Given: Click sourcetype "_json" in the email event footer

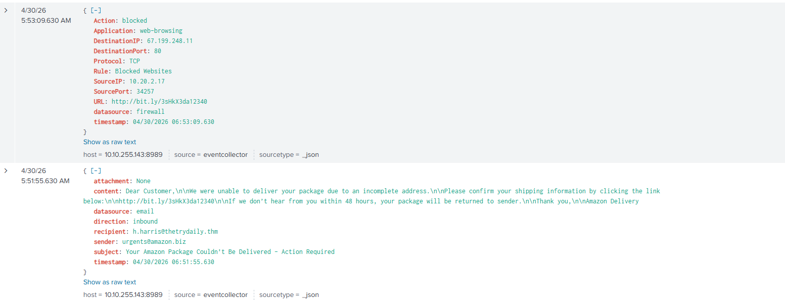Looking at the screenshot, I should 310,294.
